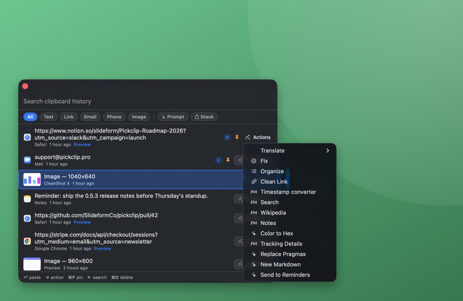
Task: Select Replace Pragmas action
Action: (290, 254)
